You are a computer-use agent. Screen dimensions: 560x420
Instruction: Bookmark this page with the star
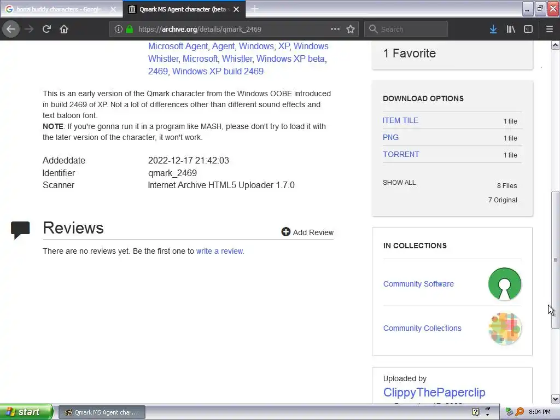click(x=351, y=29)
